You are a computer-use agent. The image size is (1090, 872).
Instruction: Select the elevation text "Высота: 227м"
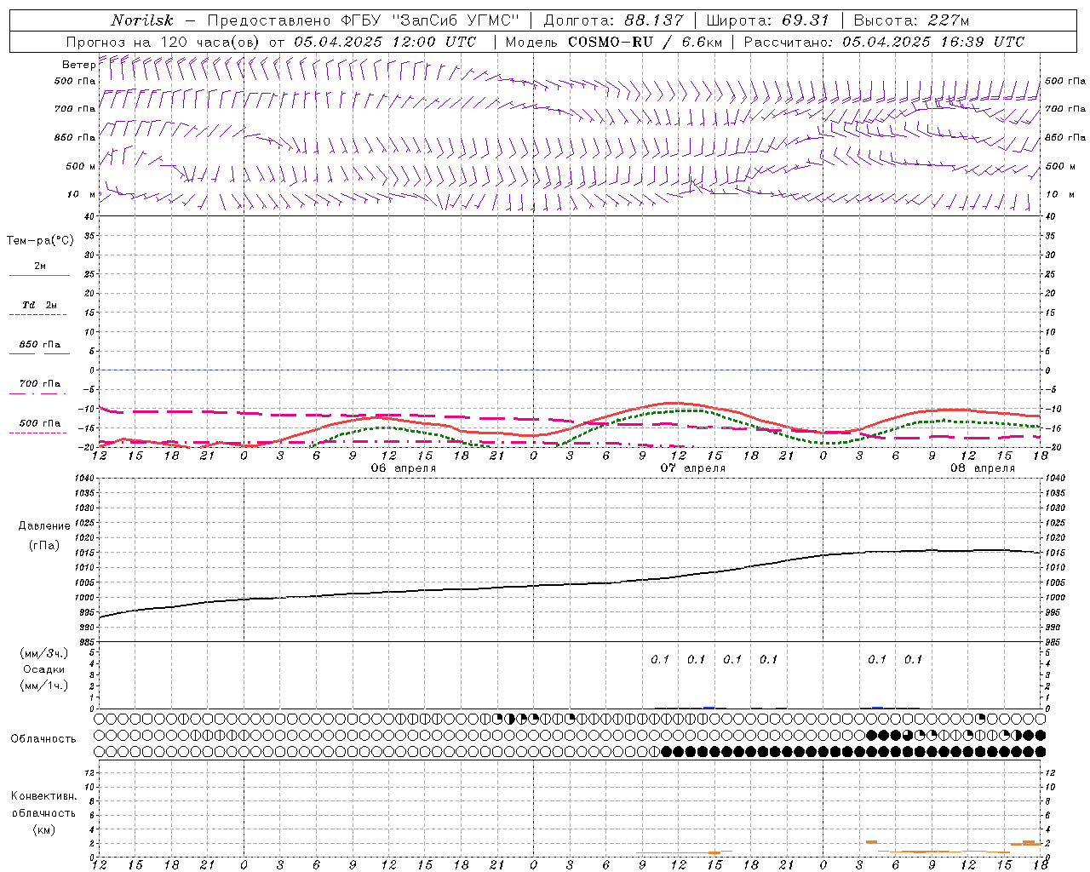911,20
